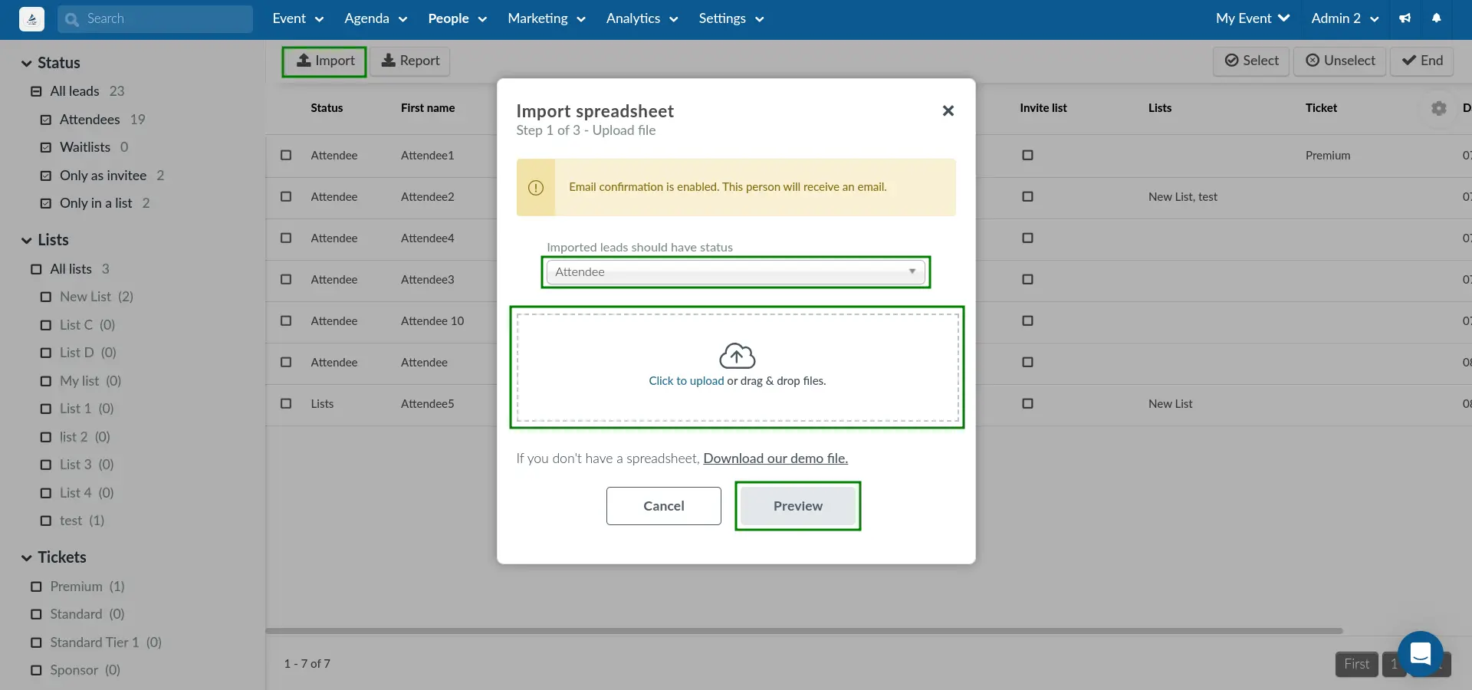This screenshot has height=690, width=1472.
Task: Toggle the Attendees filter checkbox
Action: click(x=46, y=120)
